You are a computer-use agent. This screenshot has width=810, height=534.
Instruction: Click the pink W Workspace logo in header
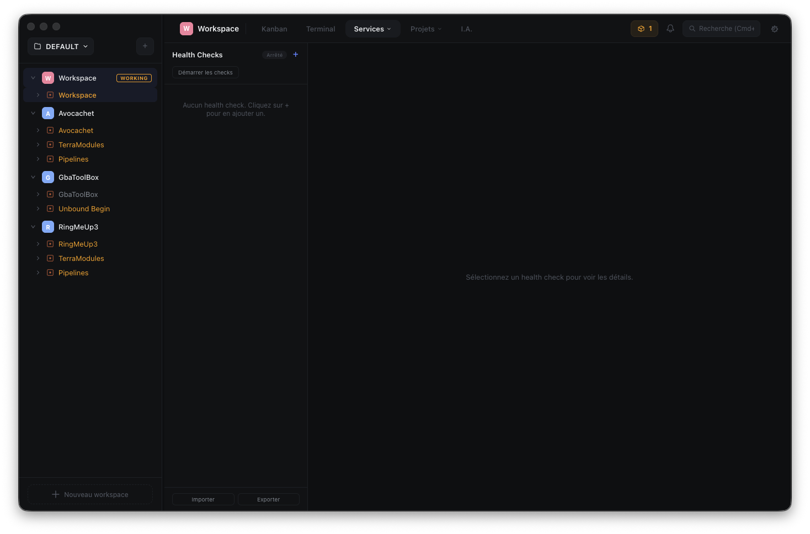tap(186, 29)
